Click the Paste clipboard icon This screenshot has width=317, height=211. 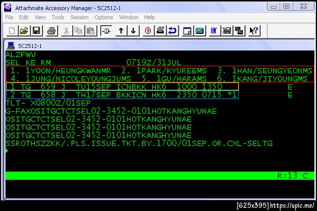(90, 31)
